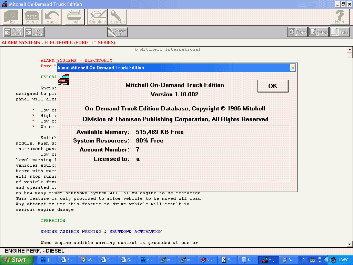Viewport: 353px width, 265px height.
Task: Print the article with the printer icon
Action: tap(74, 17)
